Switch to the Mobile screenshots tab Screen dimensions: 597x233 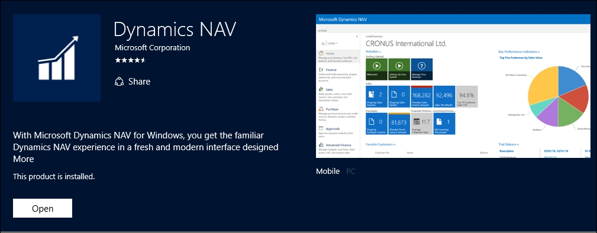coord(328,171)
